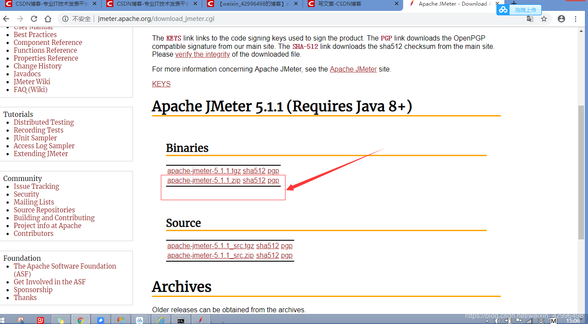Image resolution: width=588 pixels, height=324 pixels.
Task: Click the browser forward arrow
Action: pos(20,19)
